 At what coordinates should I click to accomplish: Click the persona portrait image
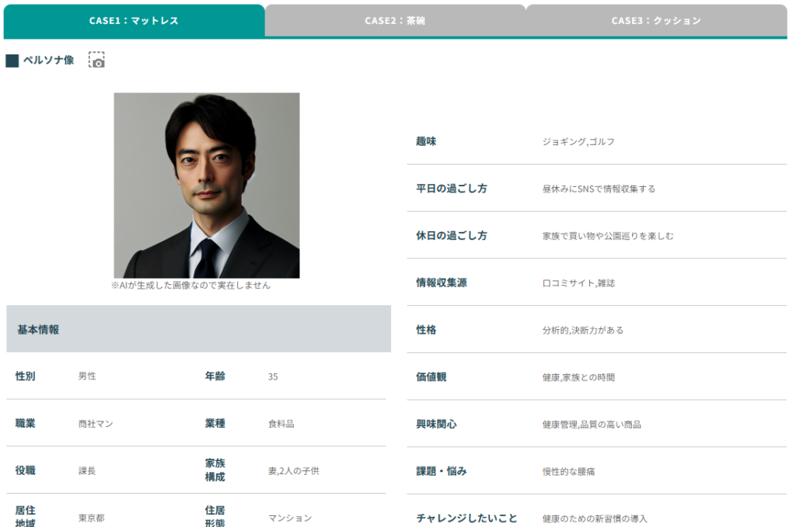(207, 185)
